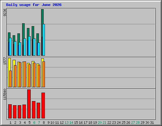
Task: Click the cyan bar for day 5
Action: (29, 46)
